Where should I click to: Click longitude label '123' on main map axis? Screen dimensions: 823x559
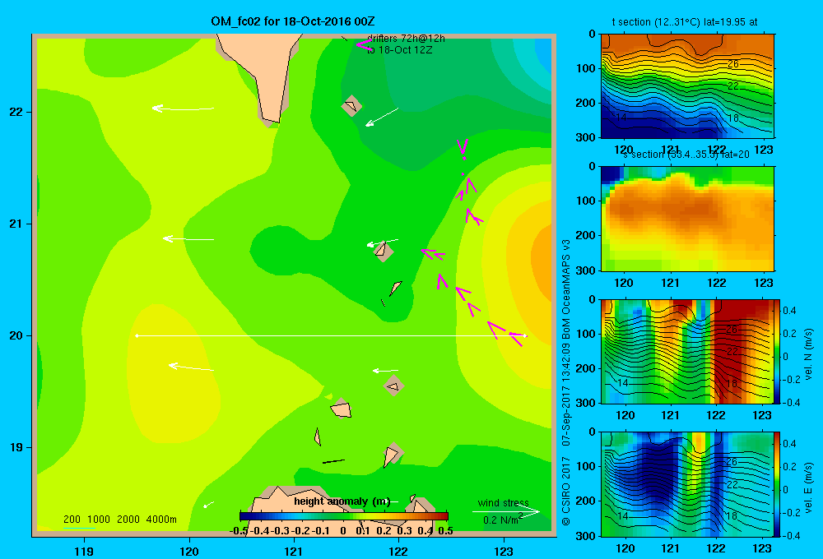504,551
